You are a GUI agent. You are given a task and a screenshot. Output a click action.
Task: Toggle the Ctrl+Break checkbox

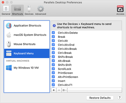[53, 53]
